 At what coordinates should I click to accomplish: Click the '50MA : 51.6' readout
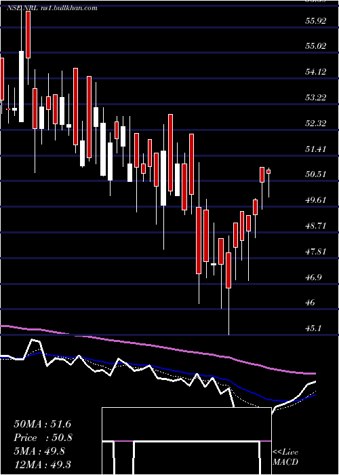point(42,424)
